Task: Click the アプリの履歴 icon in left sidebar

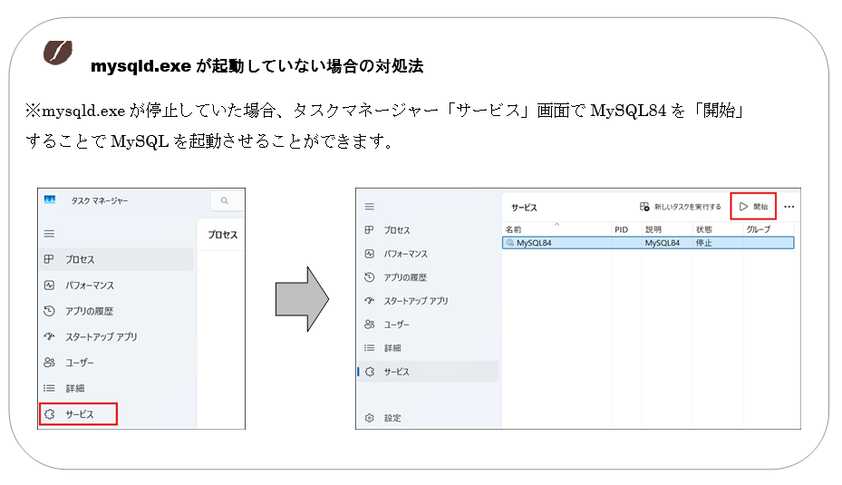Action: [x=49, y=311]
